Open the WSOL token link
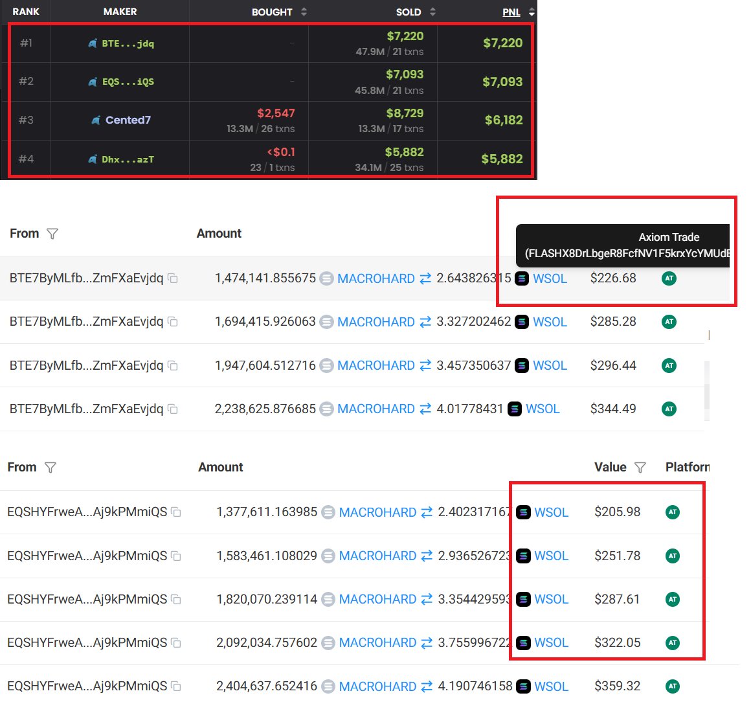This screenshot has height=724, width=751. (549, 278)
